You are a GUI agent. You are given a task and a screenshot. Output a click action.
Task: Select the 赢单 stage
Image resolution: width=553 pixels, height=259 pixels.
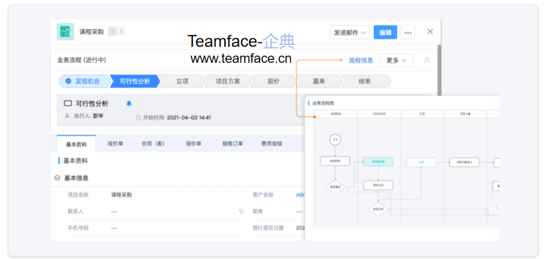tap(318, 81)
